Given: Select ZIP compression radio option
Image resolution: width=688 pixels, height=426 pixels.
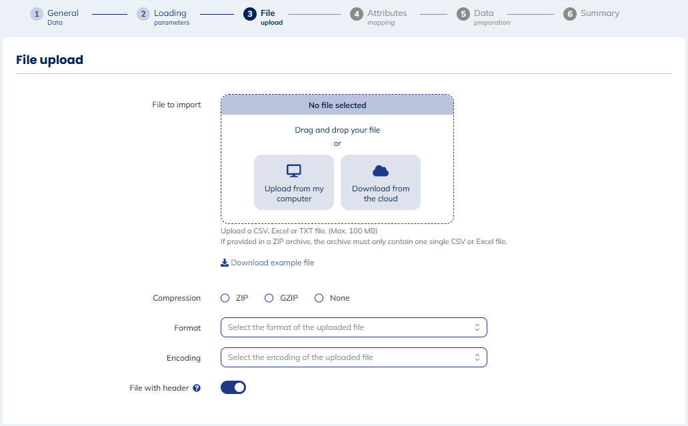Looking at the screenshot, I should [225, 298].
